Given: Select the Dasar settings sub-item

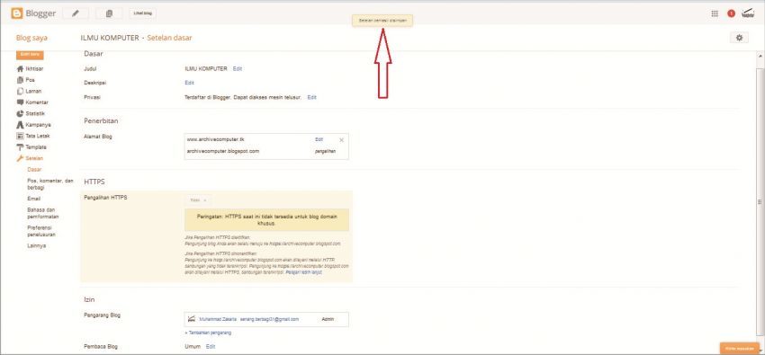Looking at the screenshot, I should coord(34,170).
